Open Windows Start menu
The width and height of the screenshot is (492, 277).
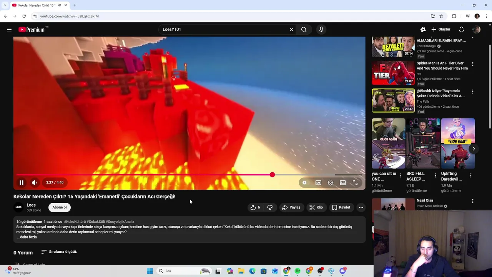tap(150, 271)
